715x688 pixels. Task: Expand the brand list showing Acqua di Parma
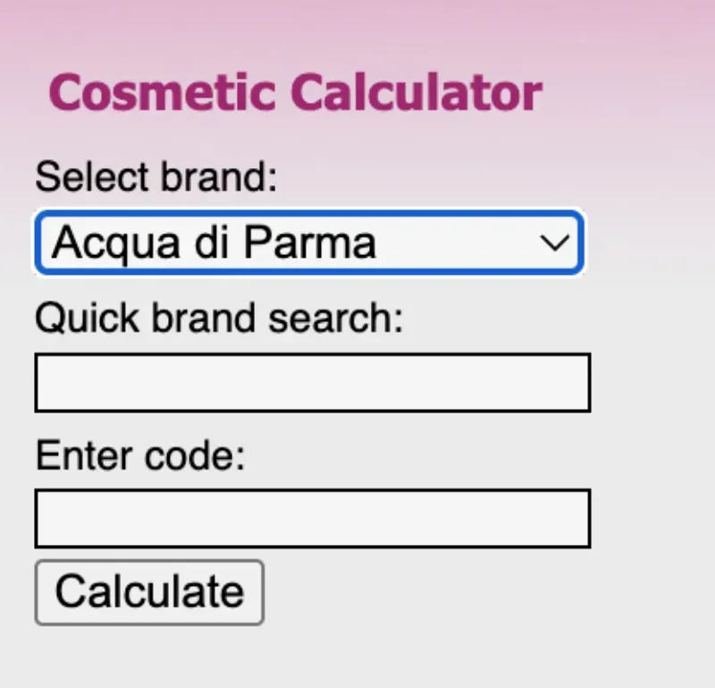(308, 242)
